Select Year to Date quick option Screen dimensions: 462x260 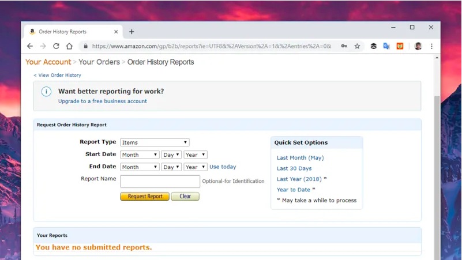tap(294, 190)
